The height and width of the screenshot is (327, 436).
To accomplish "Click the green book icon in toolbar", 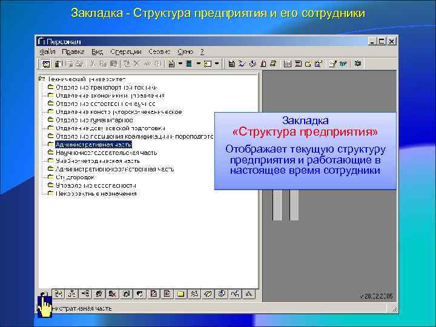I will 189,64.
